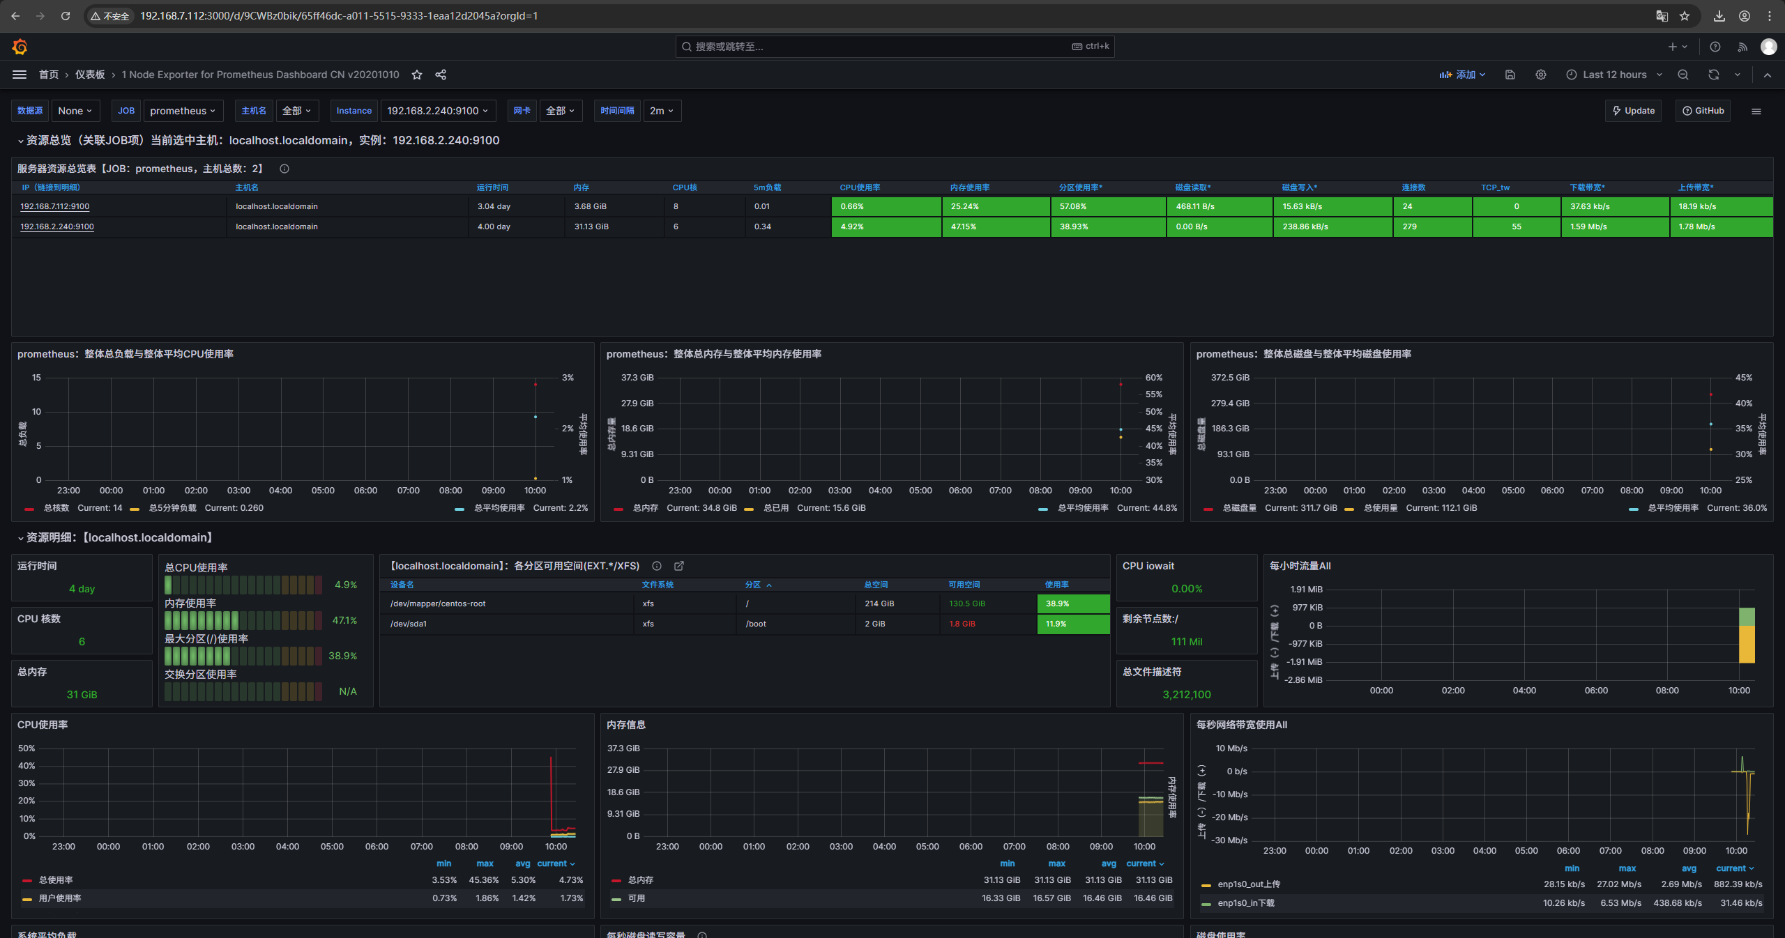Open external link icon on partition panel
1785x938 pixels.
[x=679, y=566]
